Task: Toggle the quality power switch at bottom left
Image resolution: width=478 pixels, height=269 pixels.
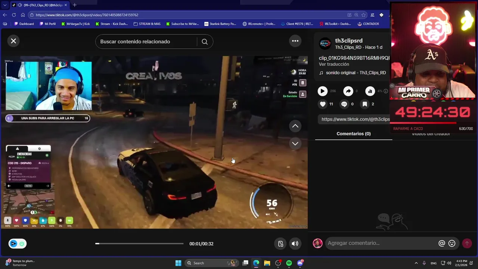Action: point(18,244)
